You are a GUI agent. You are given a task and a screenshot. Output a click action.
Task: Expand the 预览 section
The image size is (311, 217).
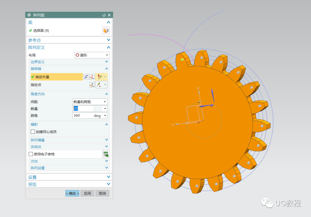click(x=109, y=184)
